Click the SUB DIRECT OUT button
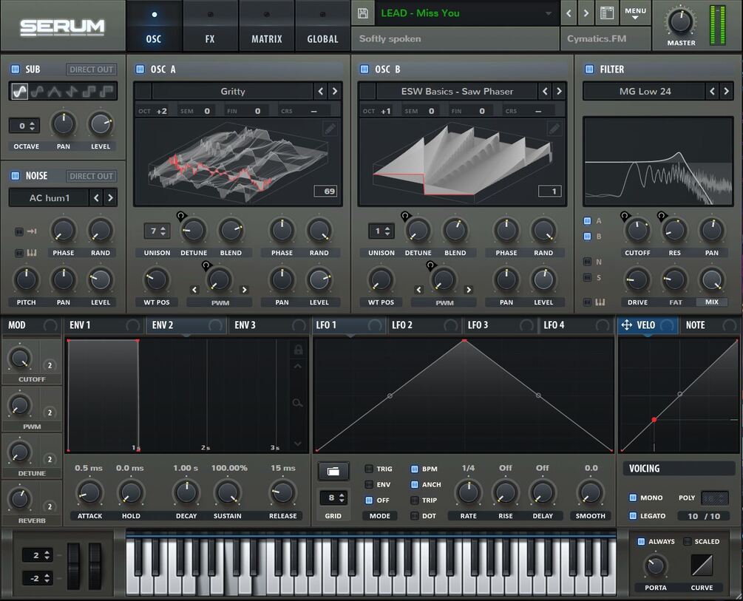743x601 pixels. coord(91,69)
